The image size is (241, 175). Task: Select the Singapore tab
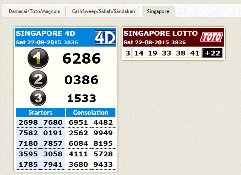point(158,11)
